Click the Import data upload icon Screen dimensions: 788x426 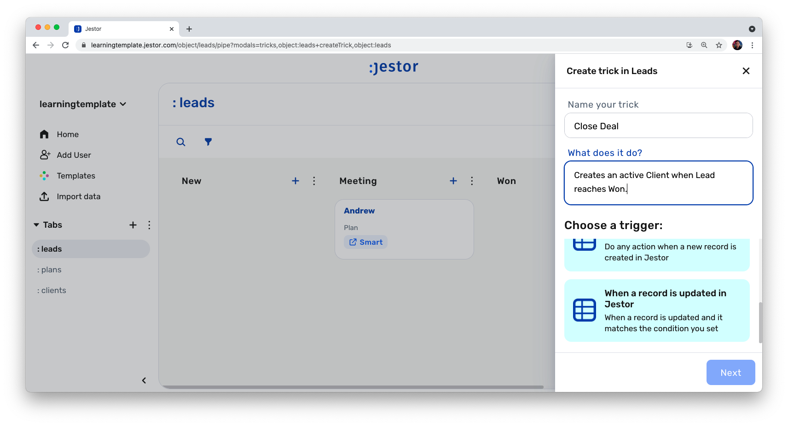pyautogui.click(x=44, y=196)
